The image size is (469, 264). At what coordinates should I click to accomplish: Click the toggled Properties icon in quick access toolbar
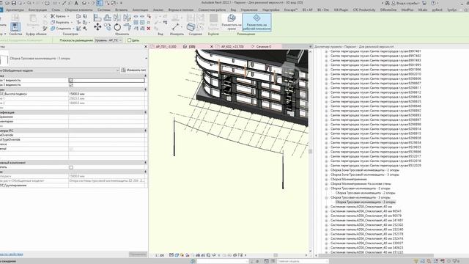(100, 3)
